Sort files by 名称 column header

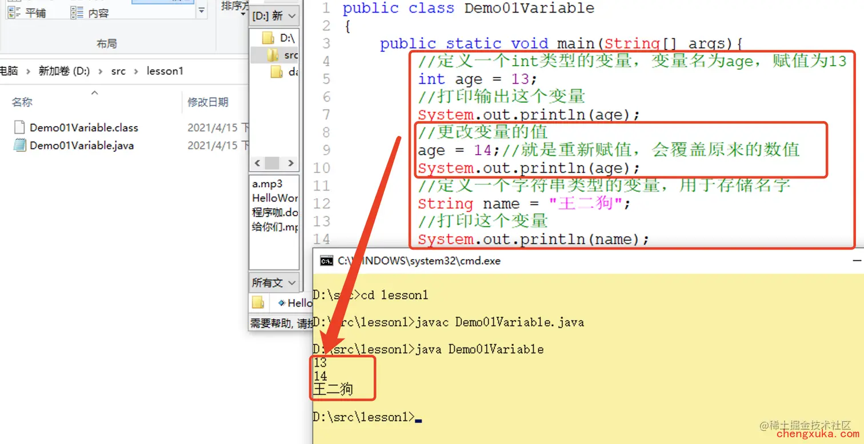click(x=22, y=102)
